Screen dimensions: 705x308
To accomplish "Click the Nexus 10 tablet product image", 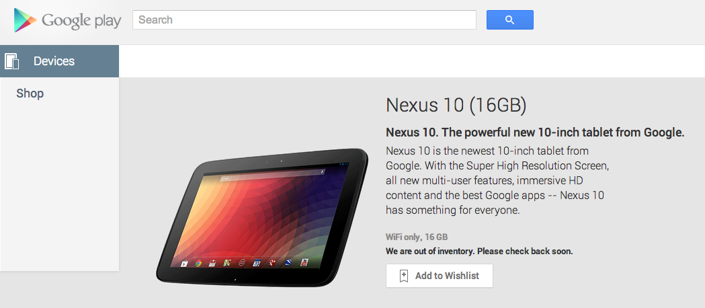I will click(262, 217).
